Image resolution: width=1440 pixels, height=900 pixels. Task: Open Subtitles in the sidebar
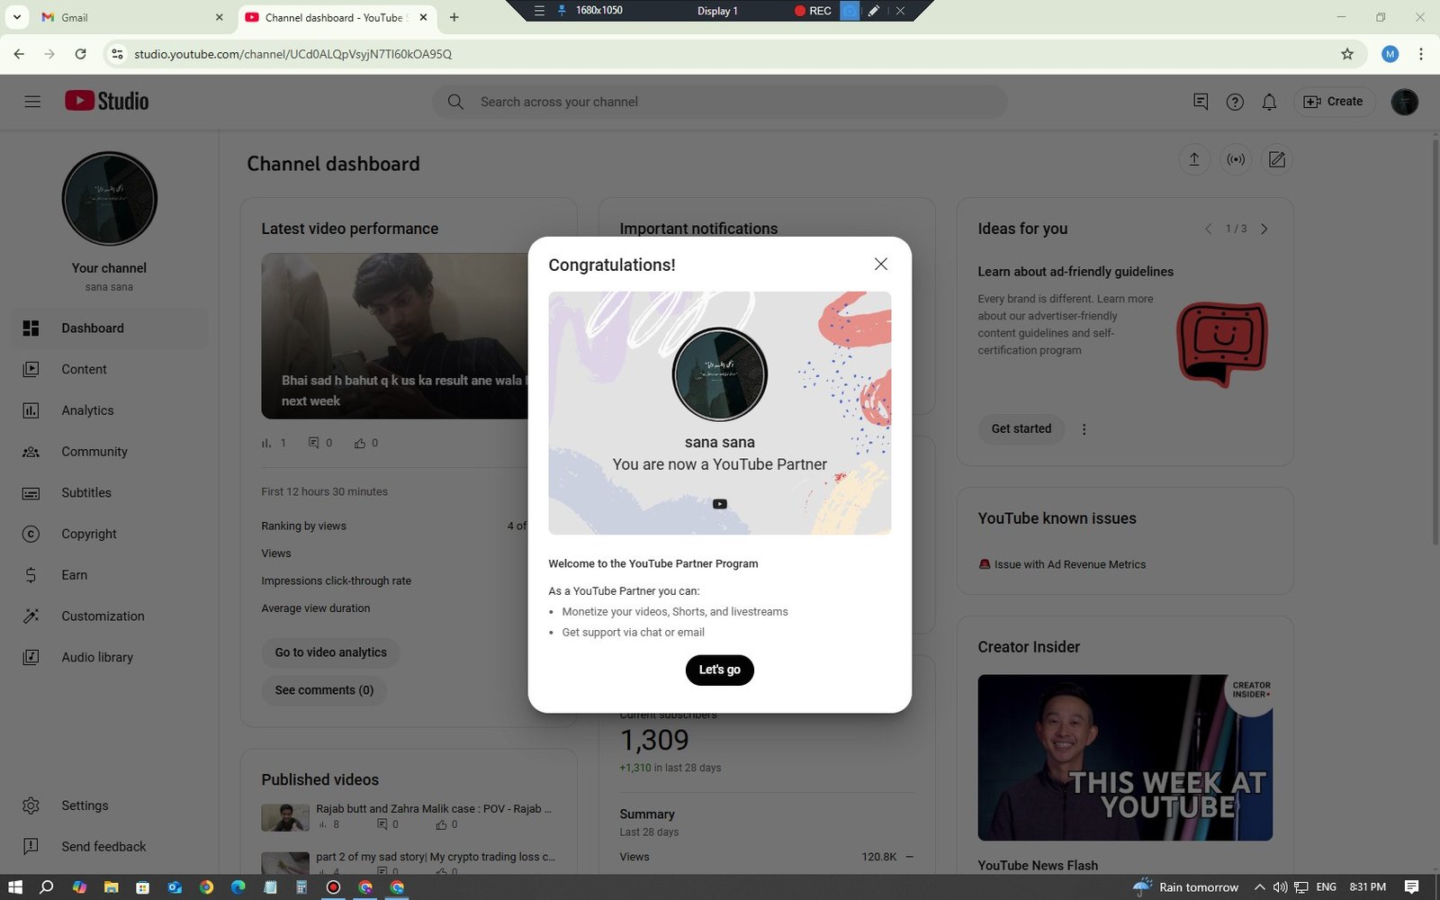click(x=110, y=492)
